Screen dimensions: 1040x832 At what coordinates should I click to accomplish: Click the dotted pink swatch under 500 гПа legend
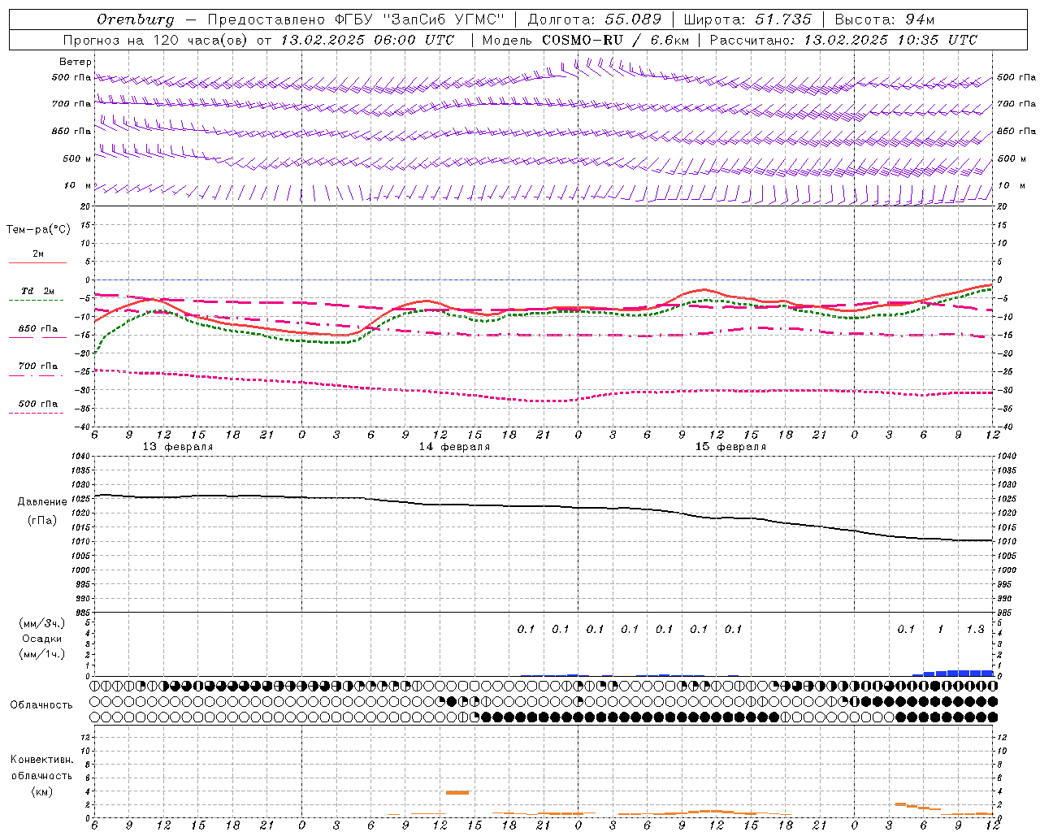tap(37, 414)
